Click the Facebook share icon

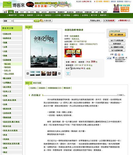tap(116, 55)
